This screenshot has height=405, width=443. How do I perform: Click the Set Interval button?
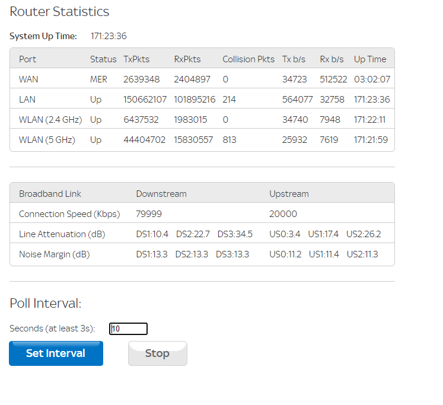click(56, 353)
